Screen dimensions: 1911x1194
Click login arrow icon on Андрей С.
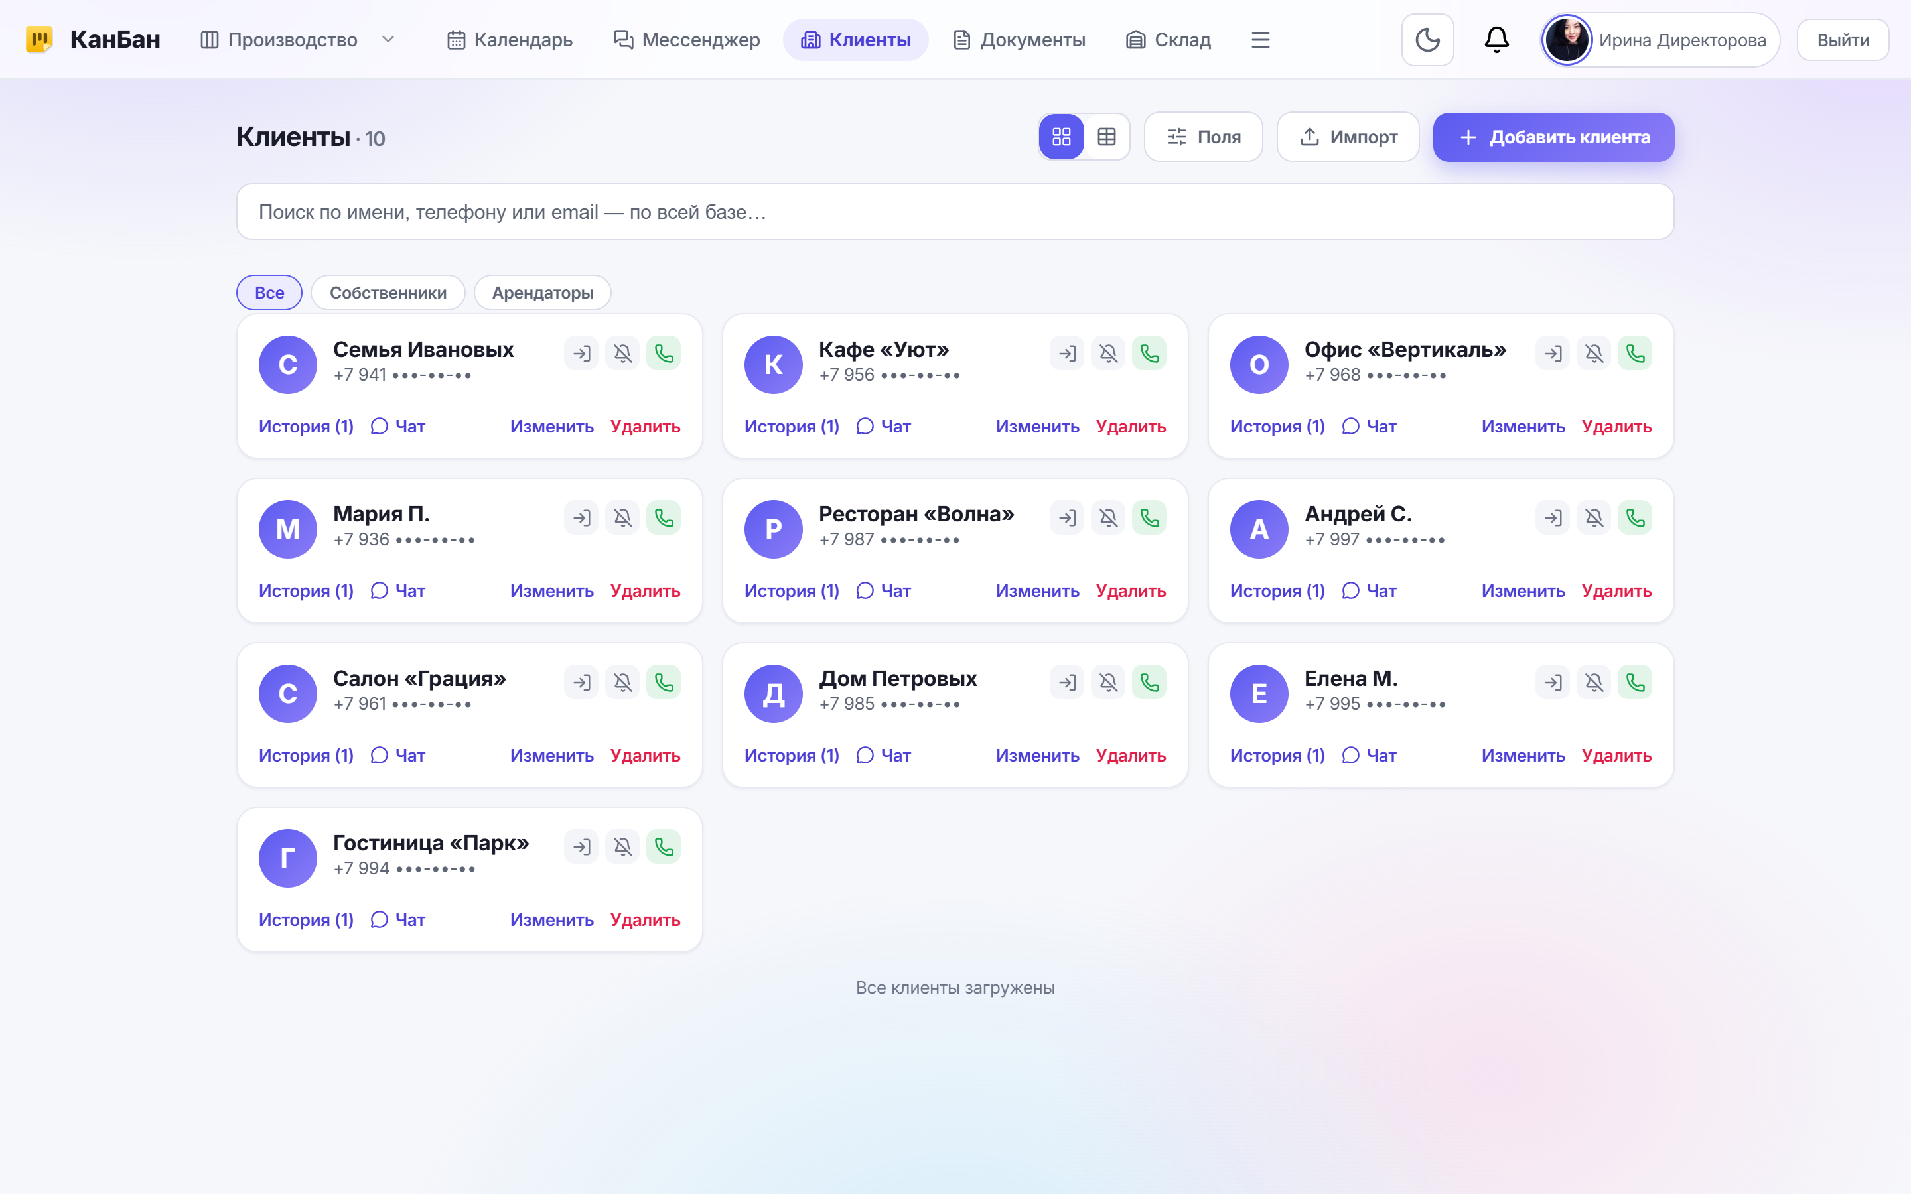pos(1553,517)
